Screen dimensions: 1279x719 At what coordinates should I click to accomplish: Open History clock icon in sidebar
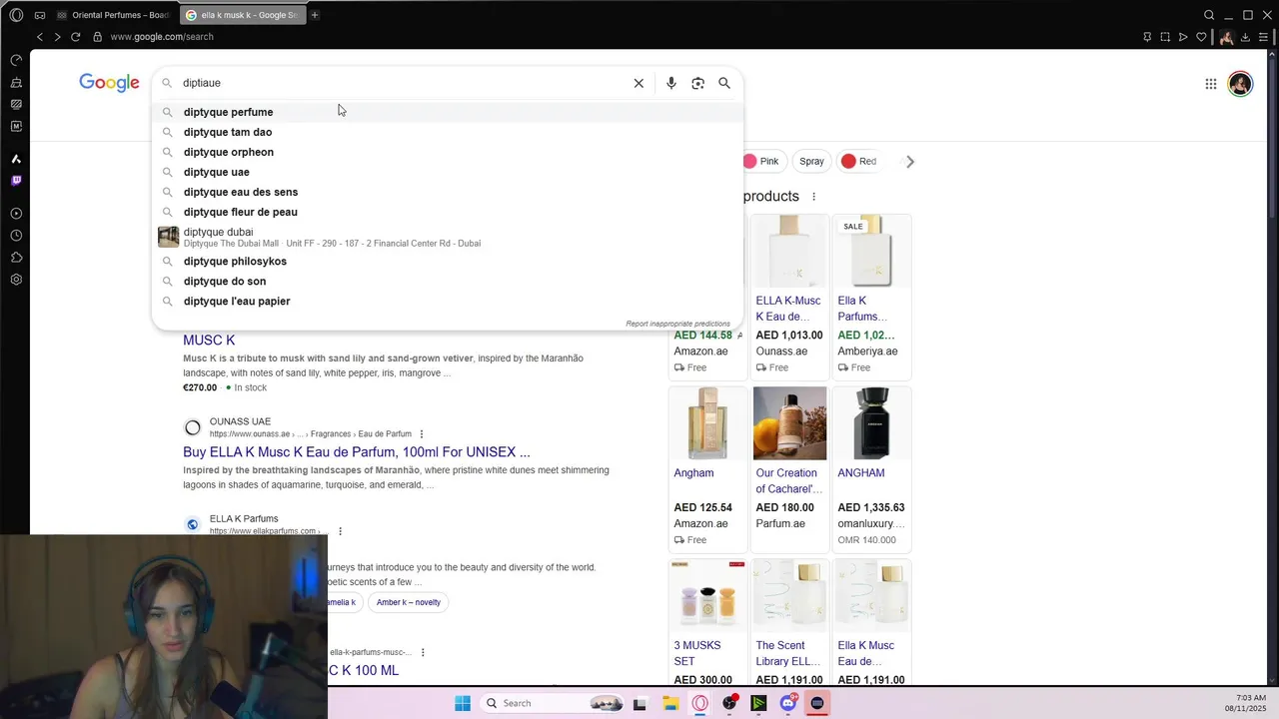point(16,236)
